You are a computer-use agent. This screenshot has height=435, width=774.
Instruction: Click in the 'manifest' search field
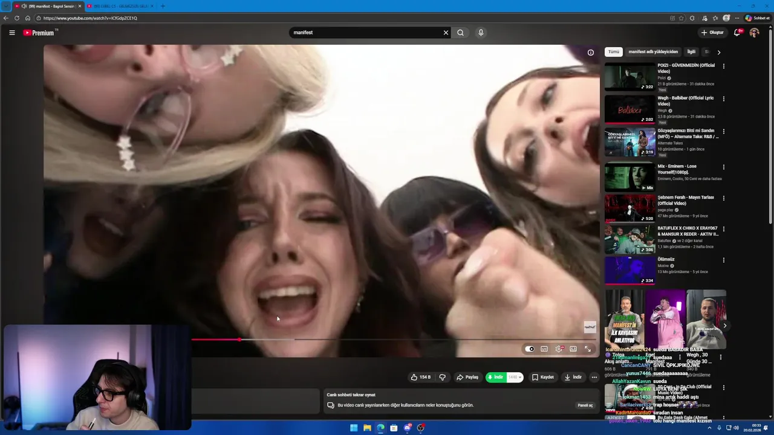pyautogui.click(x=366, y=33)
